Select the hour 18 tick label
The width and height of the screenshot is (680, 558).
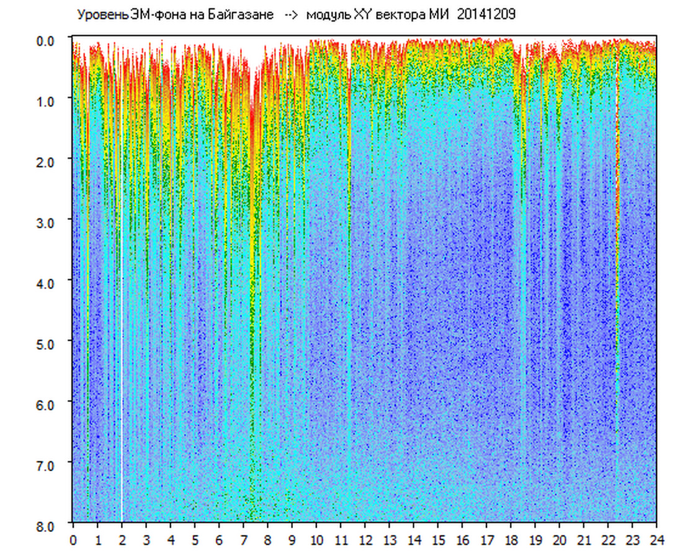pos(511,540)
